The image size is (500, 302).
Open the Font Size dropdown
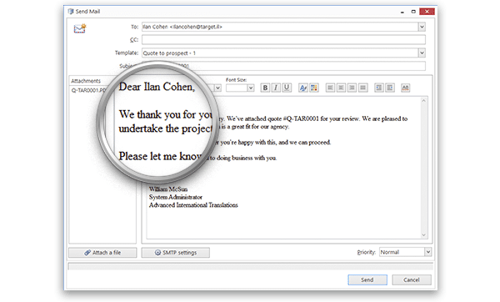point(251,88)
